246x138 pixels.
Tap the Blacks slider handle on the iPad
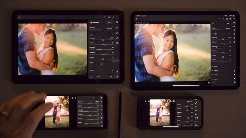click(221, 61)
